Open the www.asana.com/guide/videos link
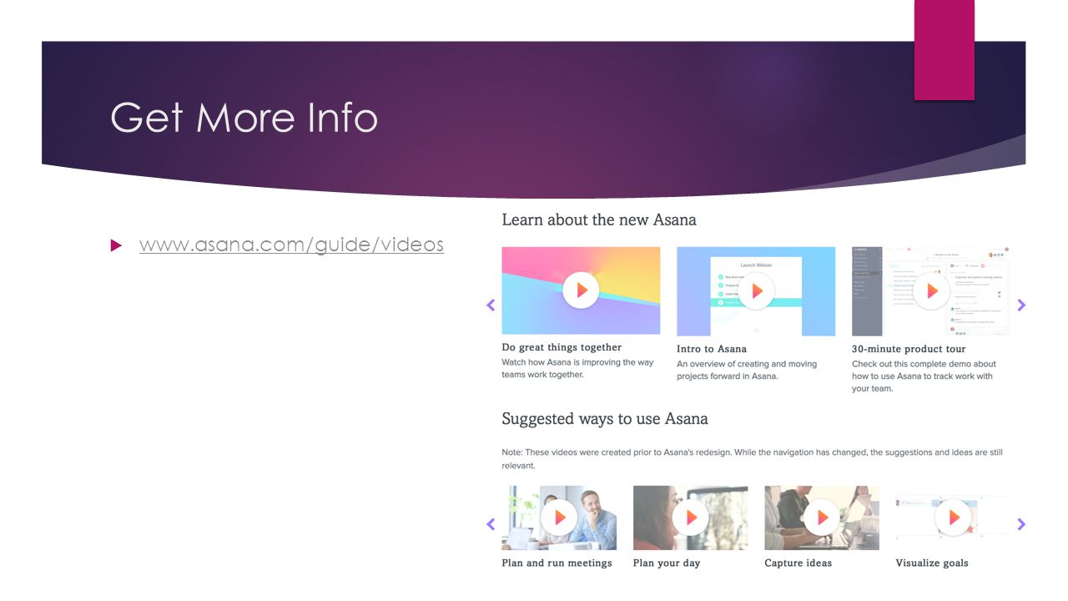 point(291,245)
